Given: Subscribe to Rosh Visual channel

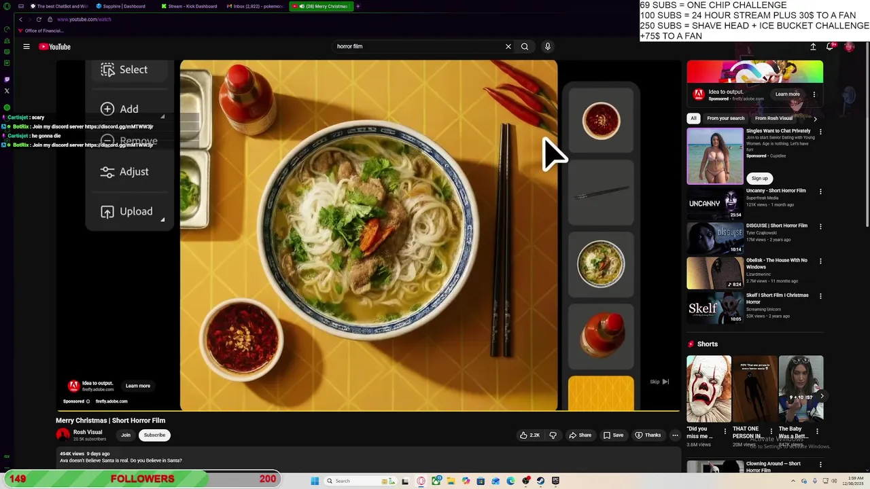Looking at the screenshot, I should point(154,435).
